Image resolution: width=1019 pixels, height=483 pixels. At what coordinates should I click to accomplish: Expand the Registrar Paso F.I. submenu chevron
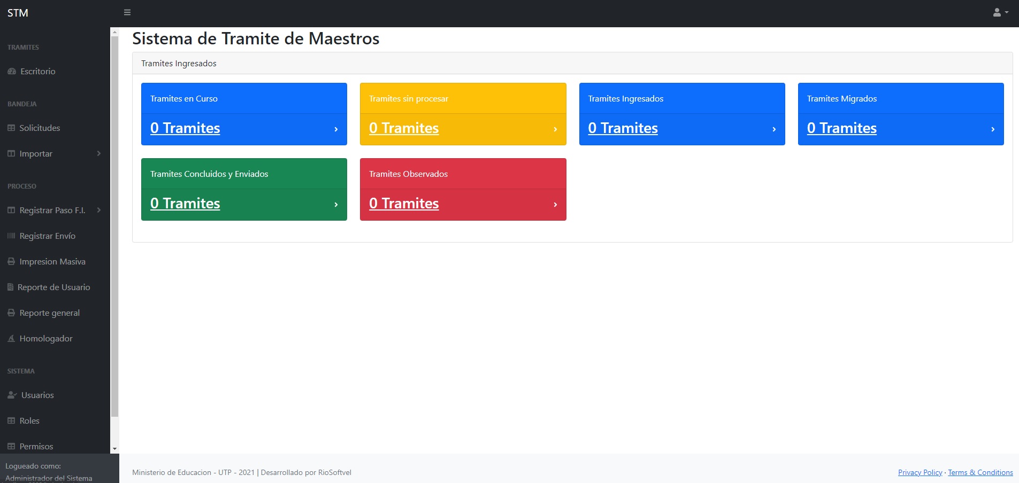coord(99,210)
